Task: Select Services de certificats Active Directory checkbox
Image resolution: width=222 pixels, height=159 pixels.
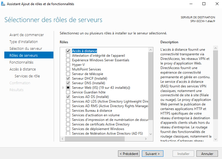Action: tap(68, 124)
